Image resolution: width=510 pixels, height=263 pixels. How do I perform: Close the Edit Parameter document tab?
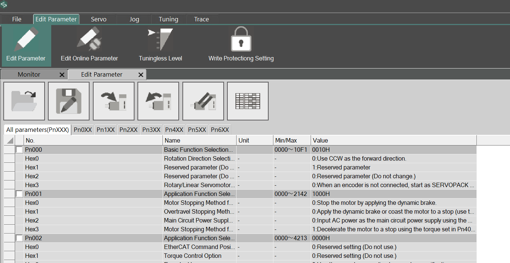141,75
